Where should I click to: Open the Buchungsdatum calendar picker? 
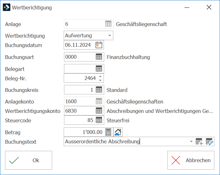pyautogui.click(x=99, y=45)
